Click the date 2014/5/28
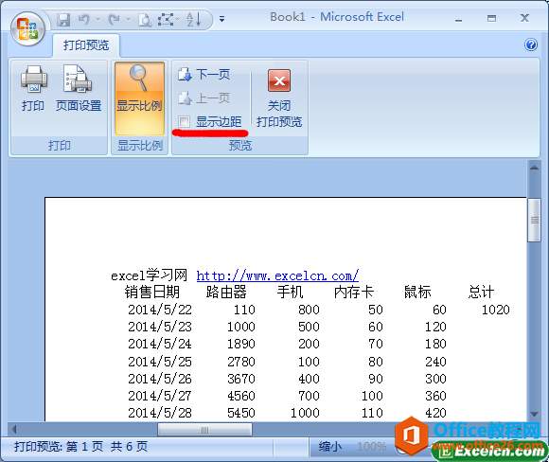Screen dimensions: 549x462 click(160, 413)
